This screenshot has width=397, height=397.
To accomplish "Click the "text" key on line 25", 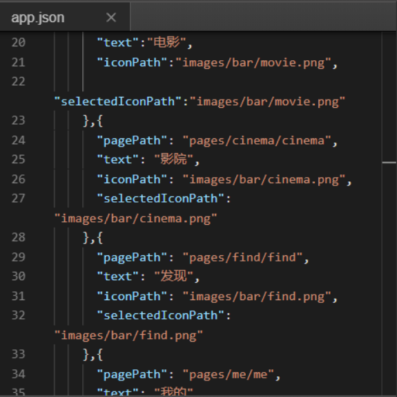I will point(118,160).
